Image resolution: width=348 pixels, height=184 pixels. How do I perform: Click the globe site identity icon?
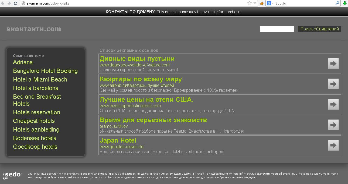pos(23,3)
